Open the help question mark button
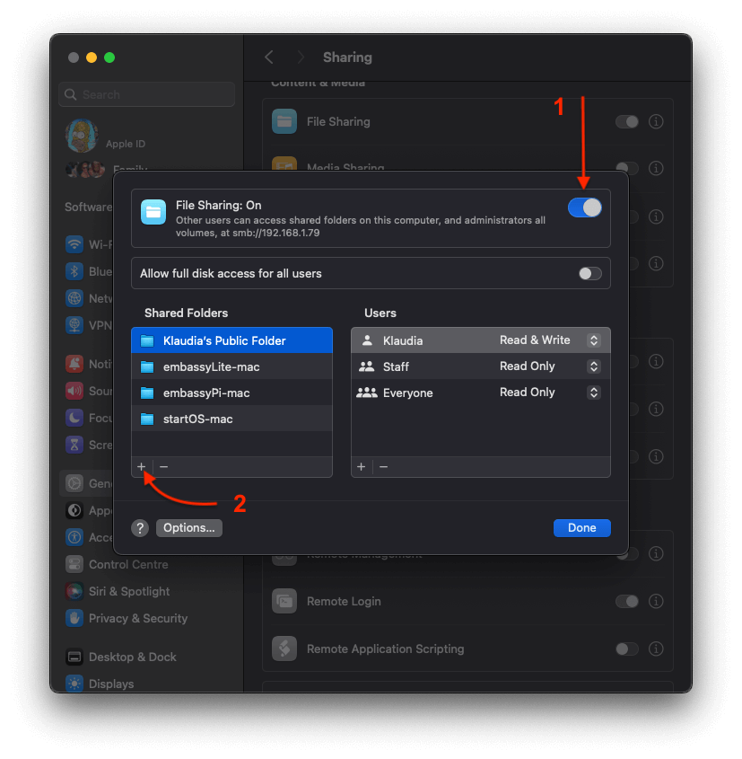Image resolution: width=742 pixels, height=759 pixels. [140, 528]
